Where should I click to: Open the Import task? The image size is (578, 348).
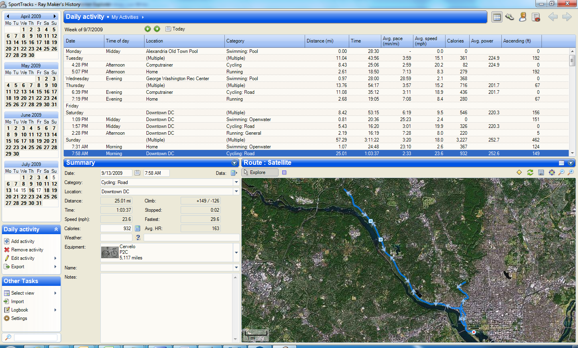pos(17,301)
